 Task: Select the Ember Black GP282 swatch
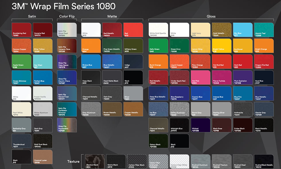243,125
